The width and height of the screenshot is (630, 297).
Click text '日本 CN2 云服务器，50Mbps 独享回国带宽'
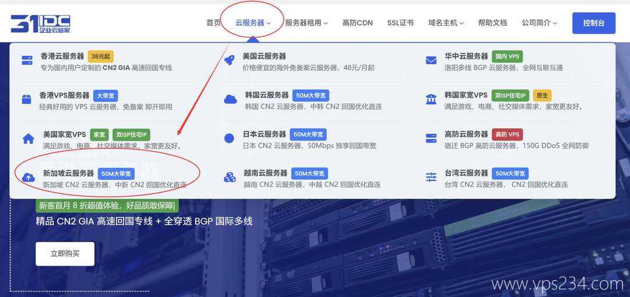coord(309,145)
